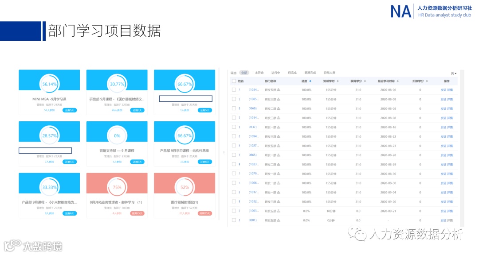
Task: Click the 33.33% progress ring
Action: (50, 187)
